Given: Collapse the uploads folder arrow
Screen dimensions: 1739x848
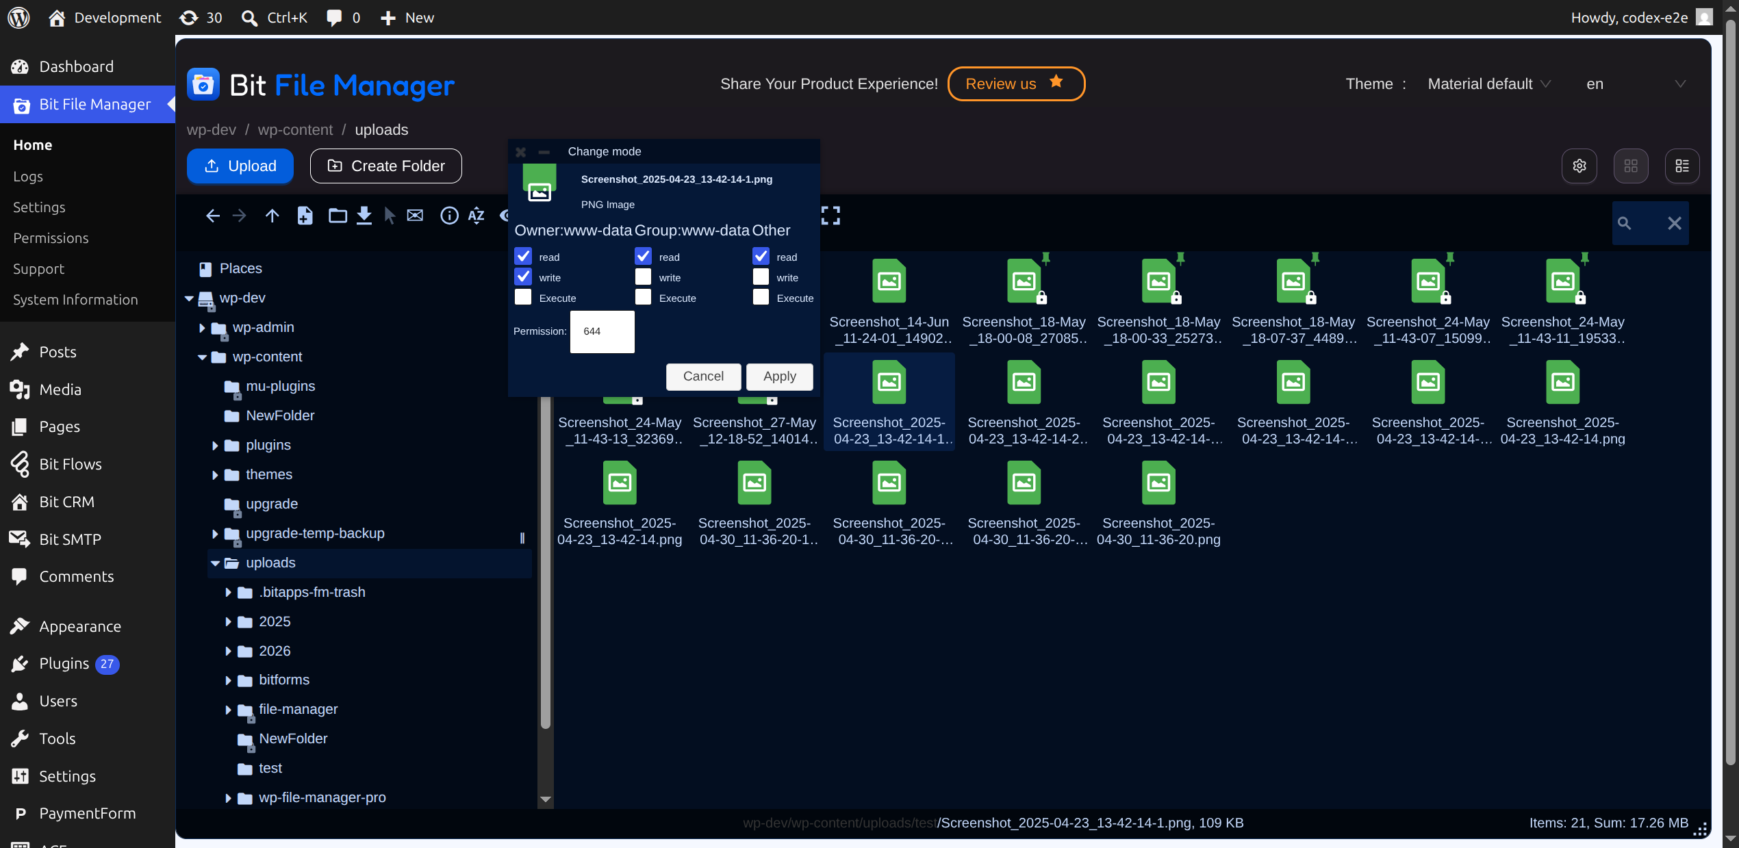Looking at the screenshot, I should click(215, 563).
